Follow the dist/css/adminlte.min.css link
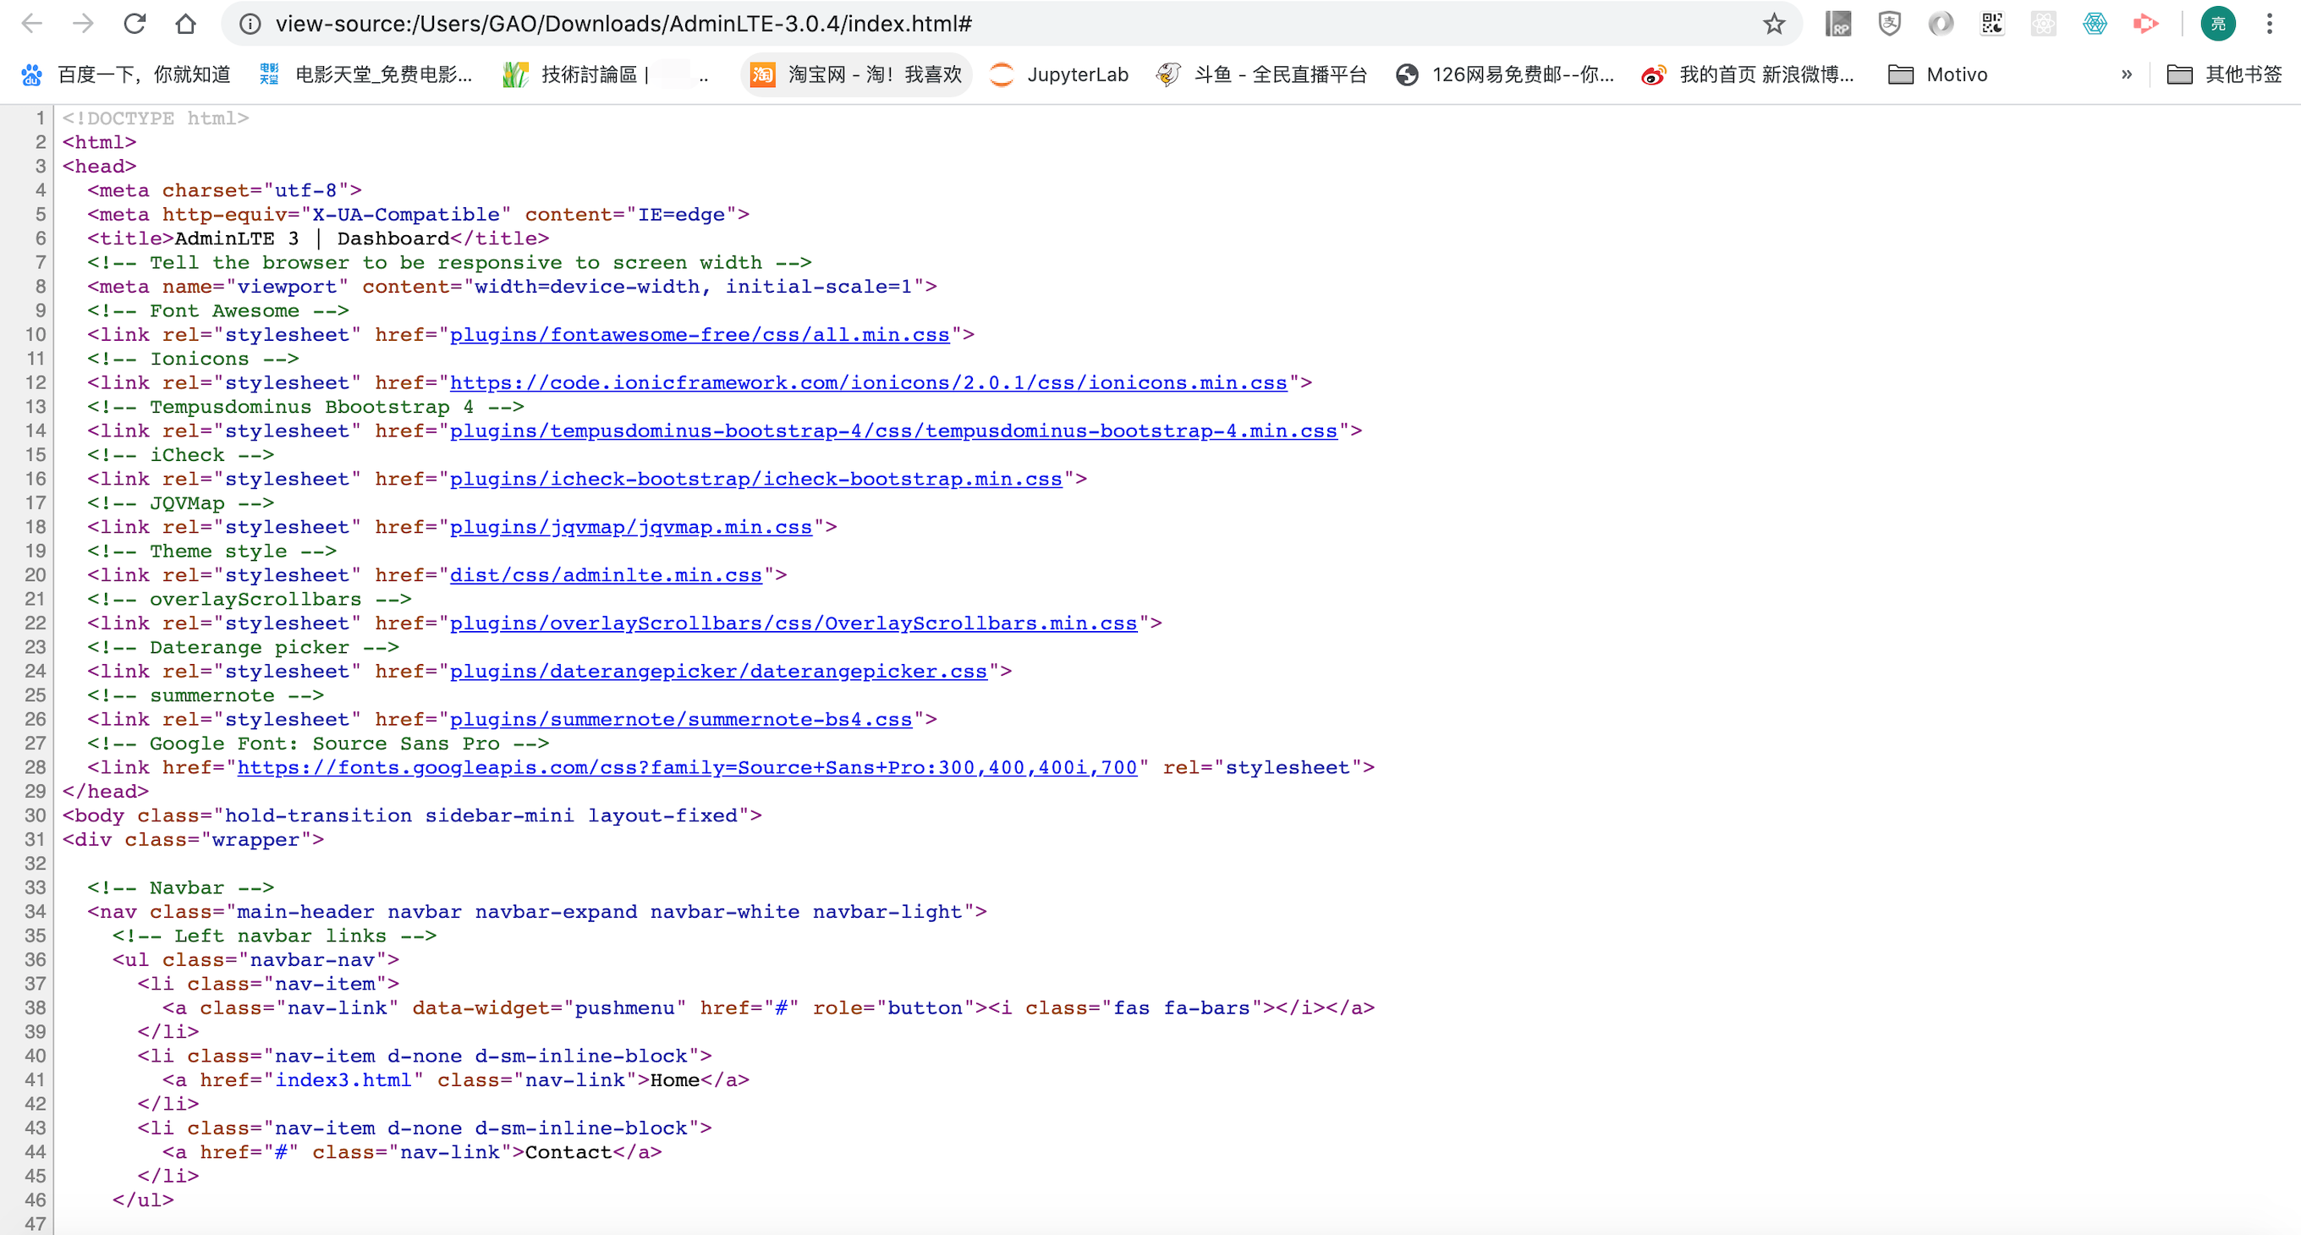The width and height of the screenshot is (2301, 1235). point(606,575)
